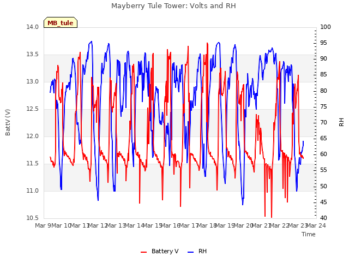The width and height of the screenshot is (349, 262).
Task: Click the Mar 14 date tick label
Action: (134, 225)
